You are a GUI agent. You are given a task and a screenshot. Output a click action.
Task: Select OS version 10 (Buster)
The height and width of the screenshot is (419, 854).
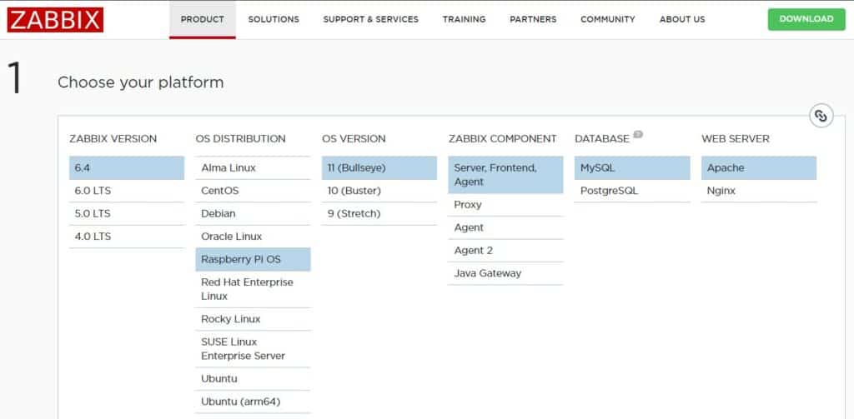point(379,191)
